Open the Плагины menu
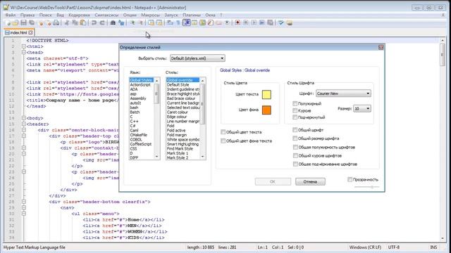Image resolution: width=451 pixels, height=253 pixels. coord(192,15)
